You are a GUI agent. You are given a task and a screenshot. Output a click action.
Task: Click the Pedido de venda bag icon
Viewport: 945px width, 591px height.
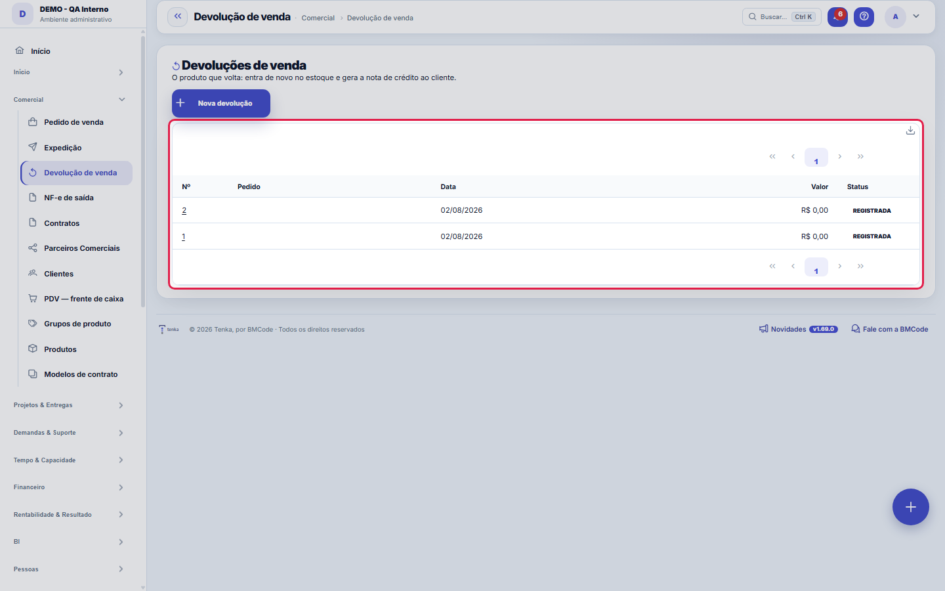[x=33, y=122]
